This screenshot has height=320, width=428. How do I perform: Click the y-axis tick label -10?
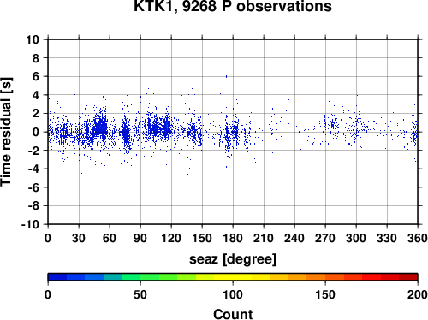point(31,224)
